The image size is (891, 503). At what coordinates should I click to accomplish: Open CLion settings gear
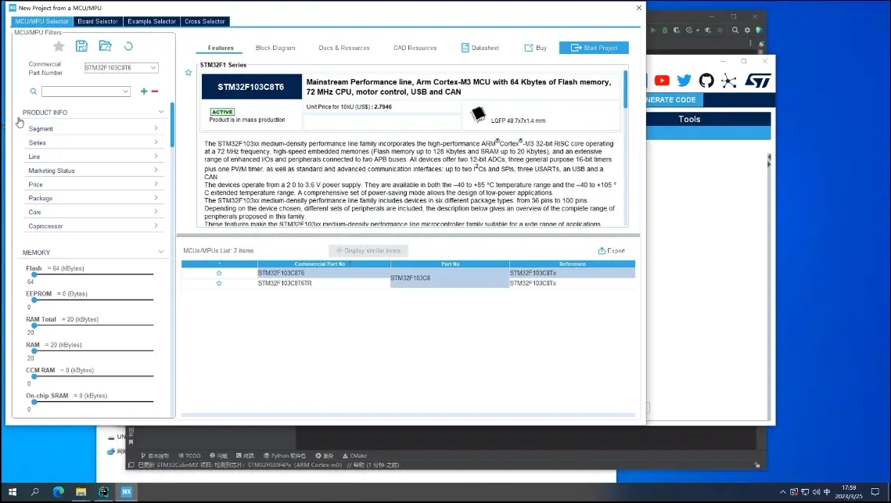[x=747, y=31]
